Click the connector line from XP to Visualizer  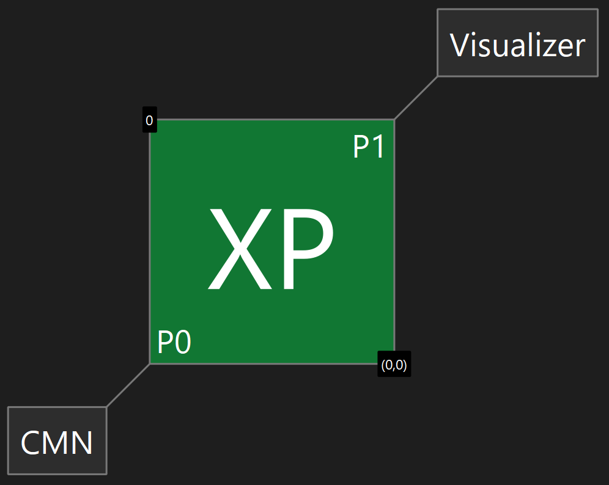coord(416,98)
